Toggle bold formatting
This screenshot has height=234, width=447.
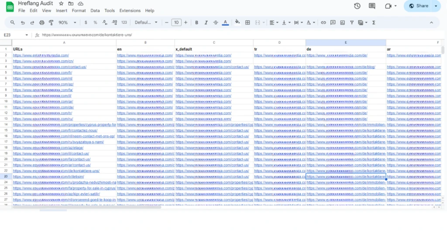[x=196, y=22]
